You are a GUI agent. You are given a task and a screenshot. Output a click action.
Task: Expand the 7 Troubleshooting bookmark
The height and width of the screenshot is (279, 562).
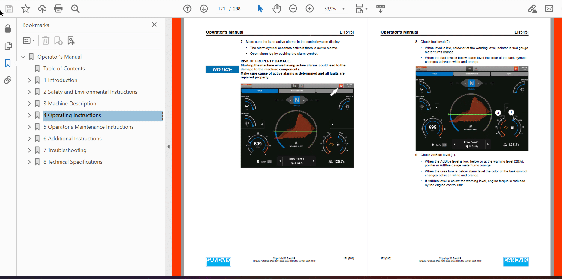click(x=29, y=150)
